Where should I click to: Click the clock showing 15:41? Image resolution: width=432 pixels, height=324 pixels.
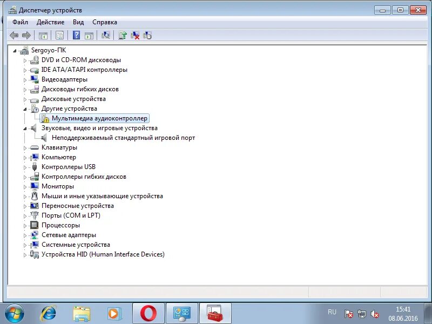[403, 309]
